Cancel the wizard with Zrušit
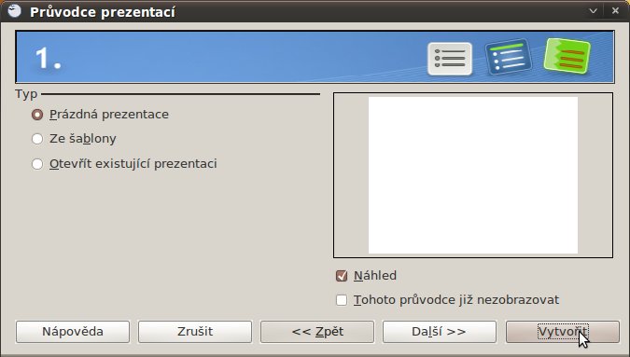630x357 pixels. [x=195, y=332]
